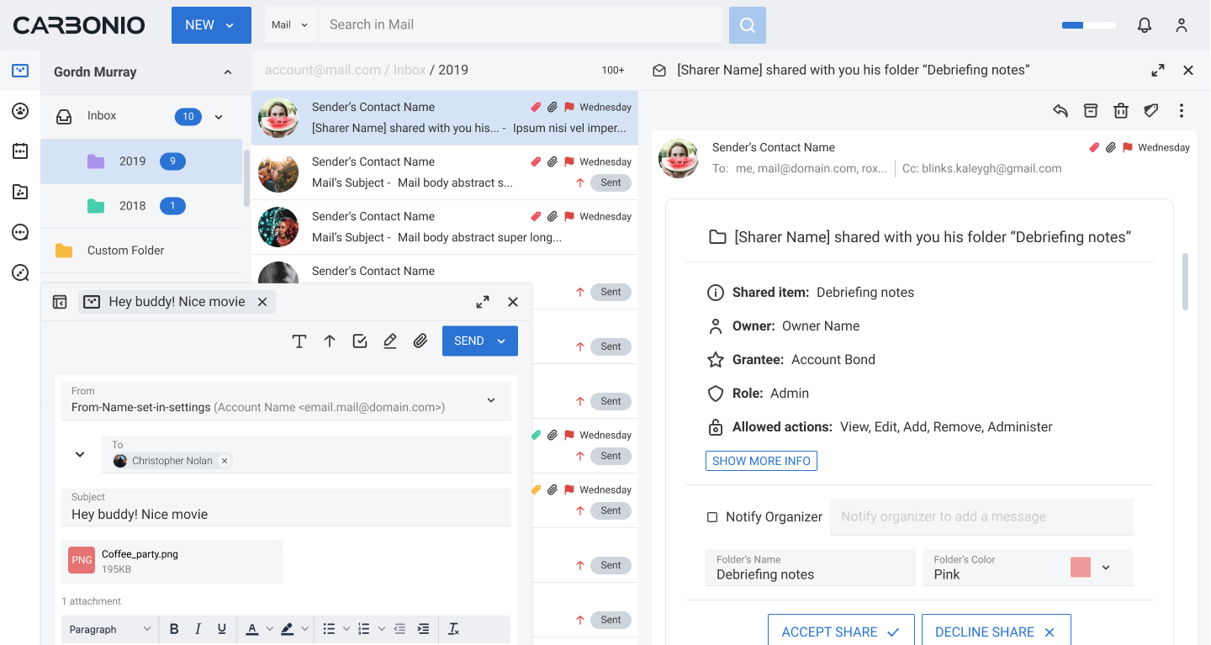Viewport: 1211px width, 645px height.
Task: Open the Mail search scope dropdown
Action: pyautogui.click(x=289, y=24)
